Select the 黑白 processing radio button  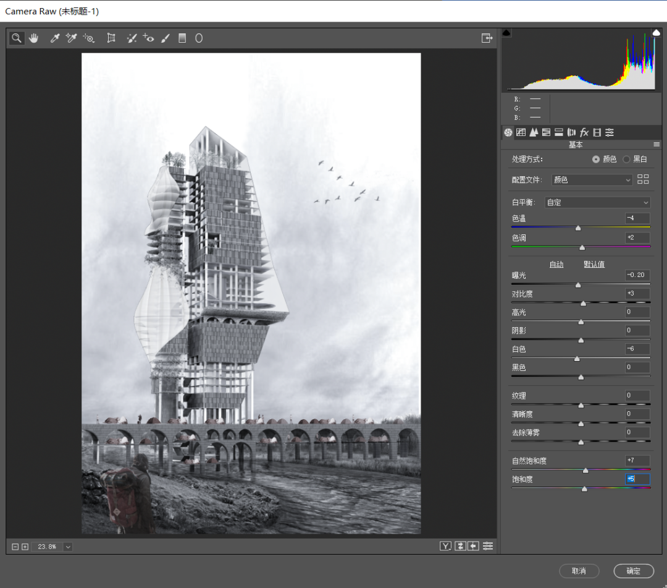click(626, 160)
